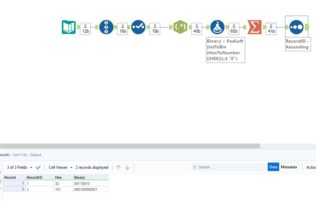Click the down-arrow record navigation icon

pyautogui.click(x=127, y=167)
